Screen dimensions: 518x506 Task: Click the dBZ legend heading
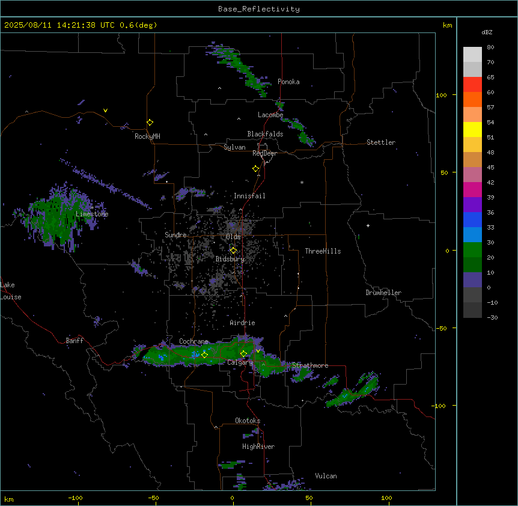click(487, 32)
